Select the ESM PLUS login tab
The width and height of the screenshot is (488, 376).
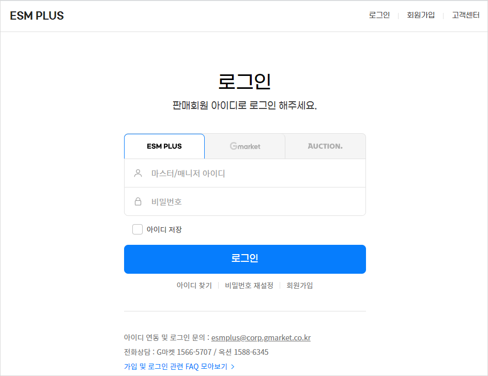tap(164, 146)
